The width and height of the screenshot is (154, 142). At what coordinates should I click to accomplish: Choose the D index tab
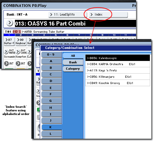51,81
